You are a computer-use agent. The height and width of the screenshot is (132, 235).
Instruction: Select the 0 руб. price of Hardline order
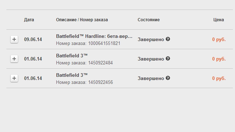tap(219, 40)
